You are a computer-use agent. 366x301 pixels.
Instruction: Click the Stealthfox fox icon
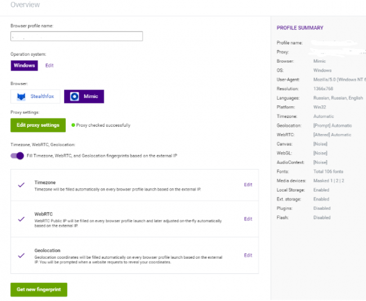tap(21, 96)
